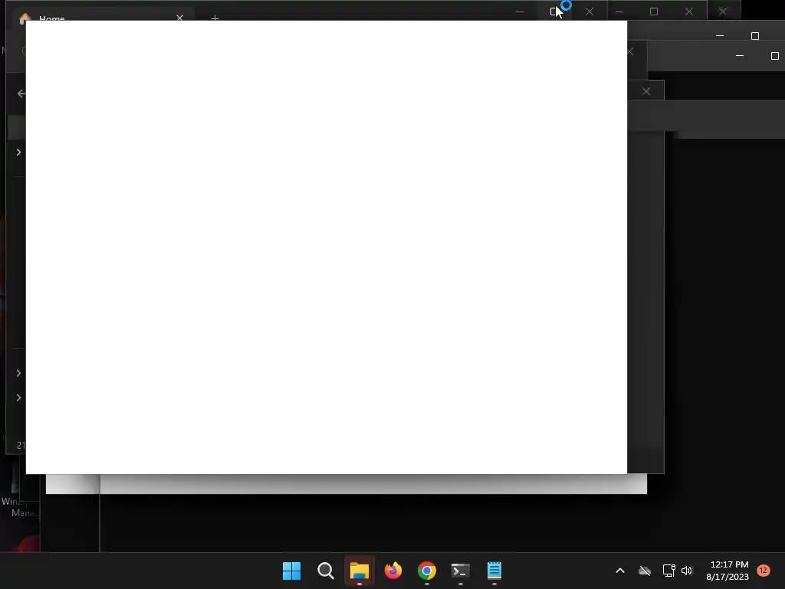Show hidden system tray icons
This screenshot has height=589, width=785.
[619, 571]
